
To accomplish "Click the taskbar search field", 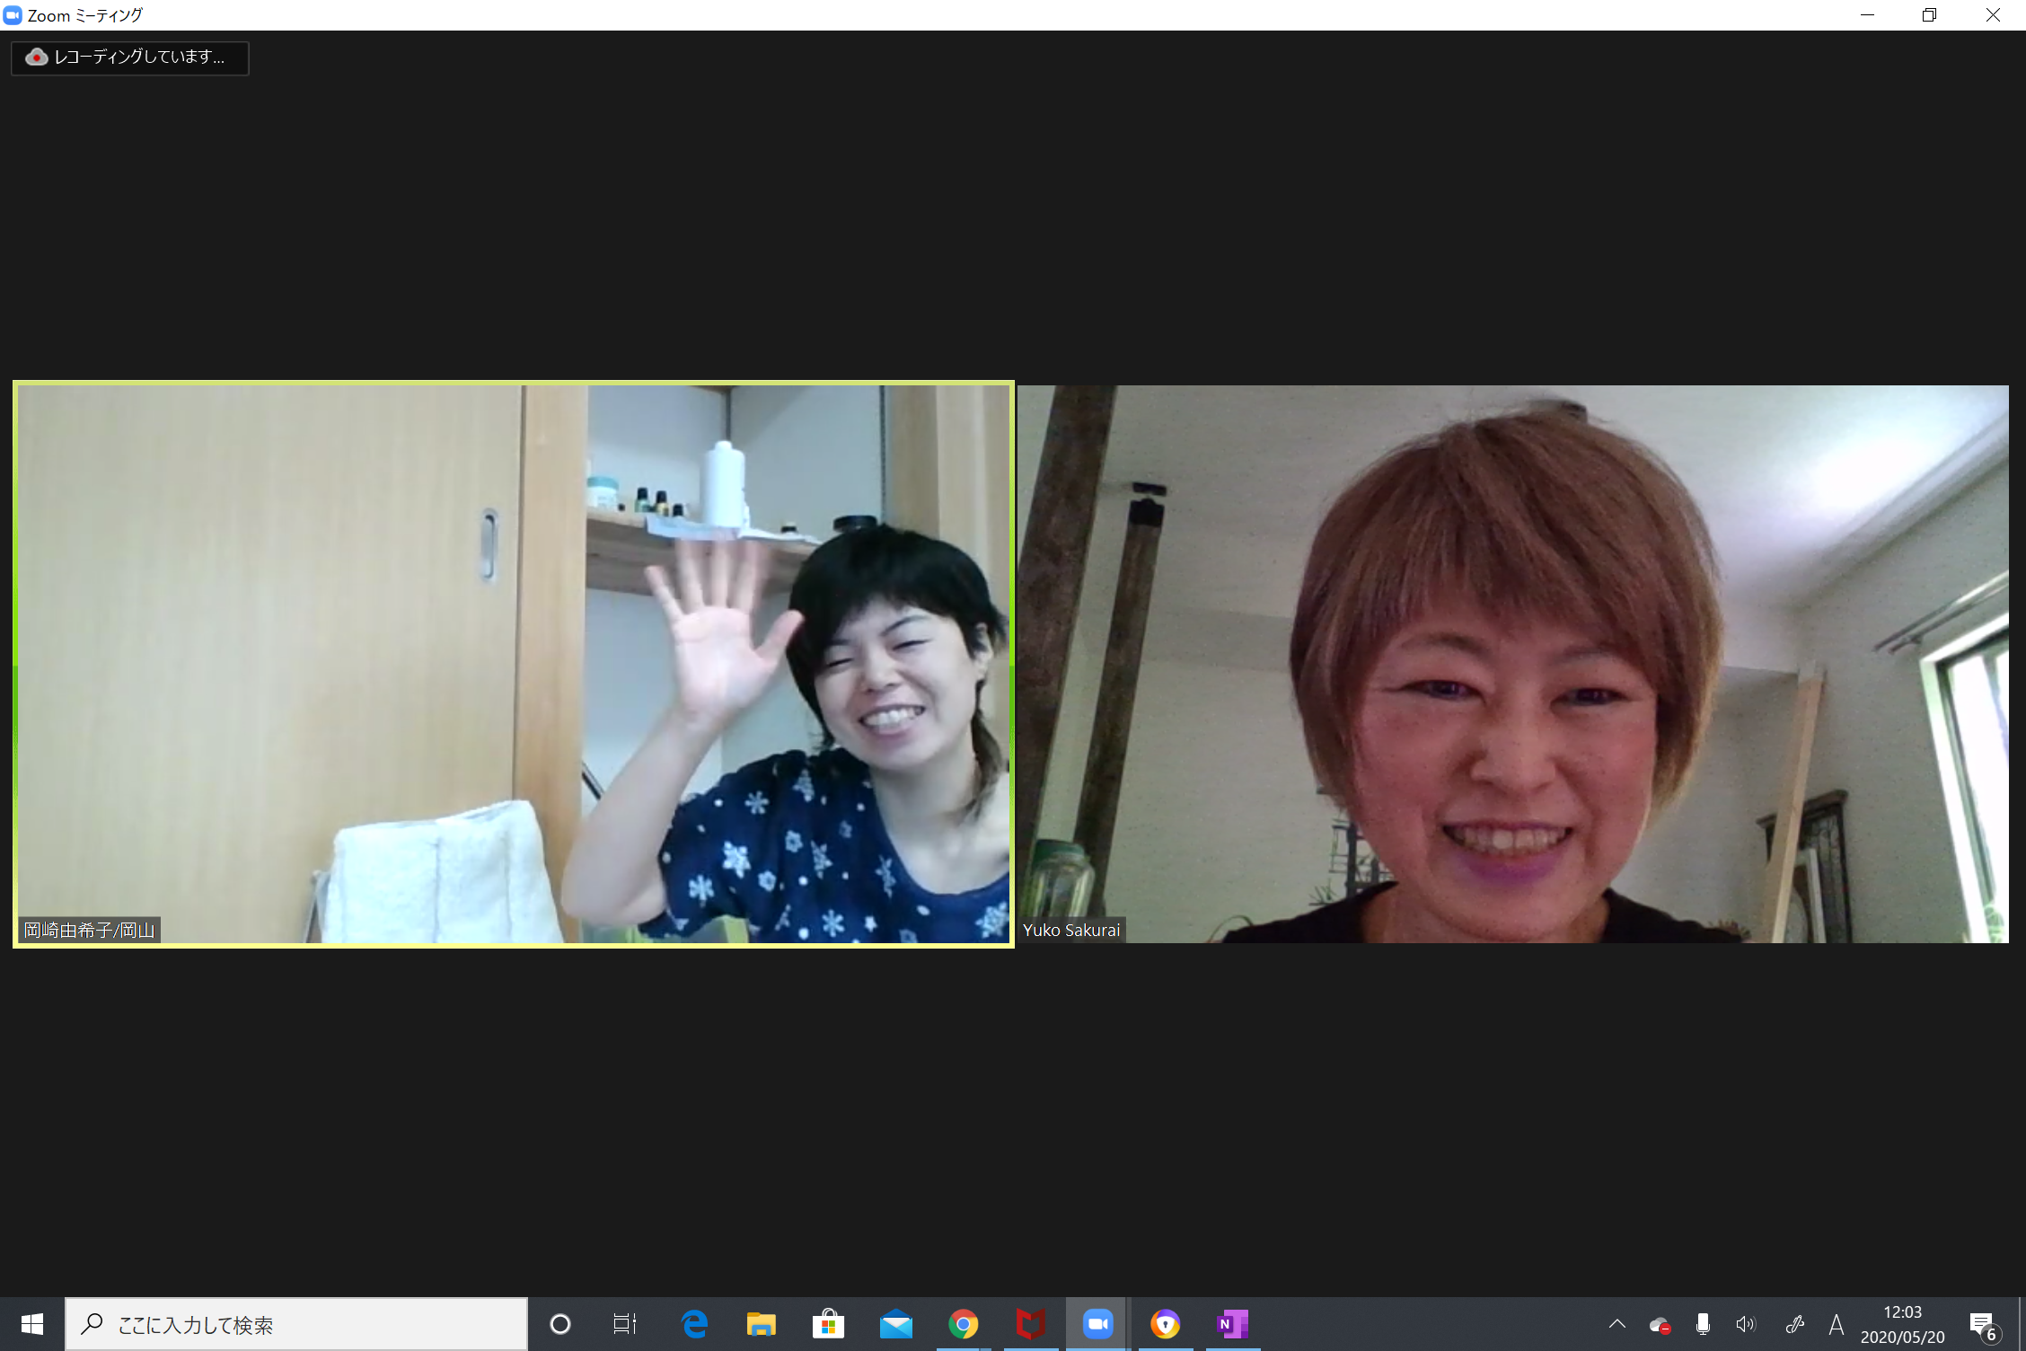I will point(296,1324).
